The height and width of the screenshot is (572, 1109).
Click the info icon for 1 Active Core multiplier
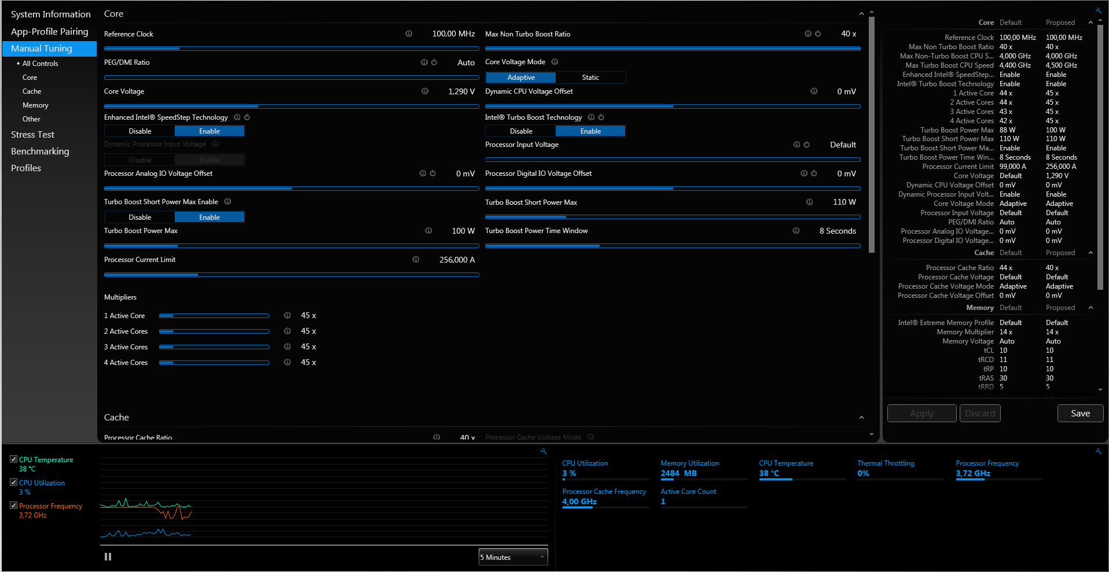[287, 315]
